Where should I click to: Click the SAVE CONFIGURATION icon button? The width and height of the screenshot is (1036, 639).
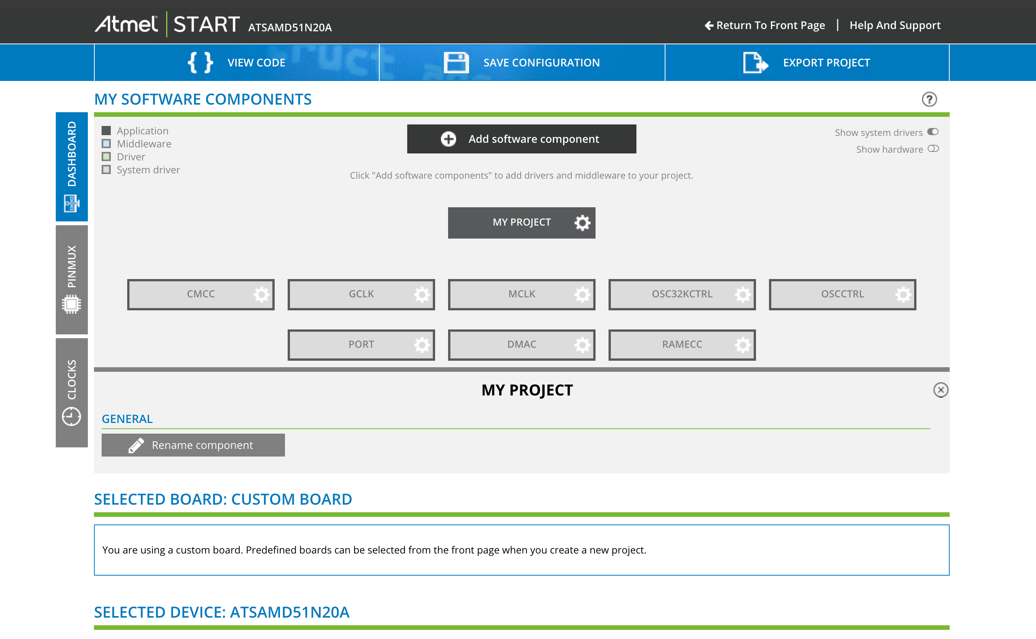point(456,61)
